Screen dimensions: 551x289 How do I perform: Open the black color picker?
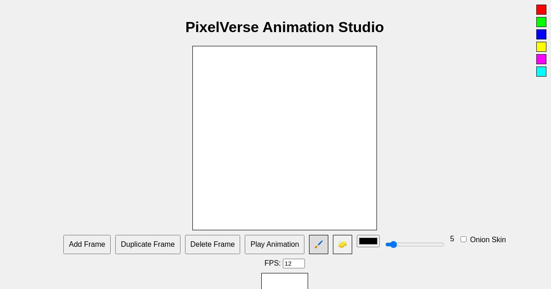pos(368,241)
